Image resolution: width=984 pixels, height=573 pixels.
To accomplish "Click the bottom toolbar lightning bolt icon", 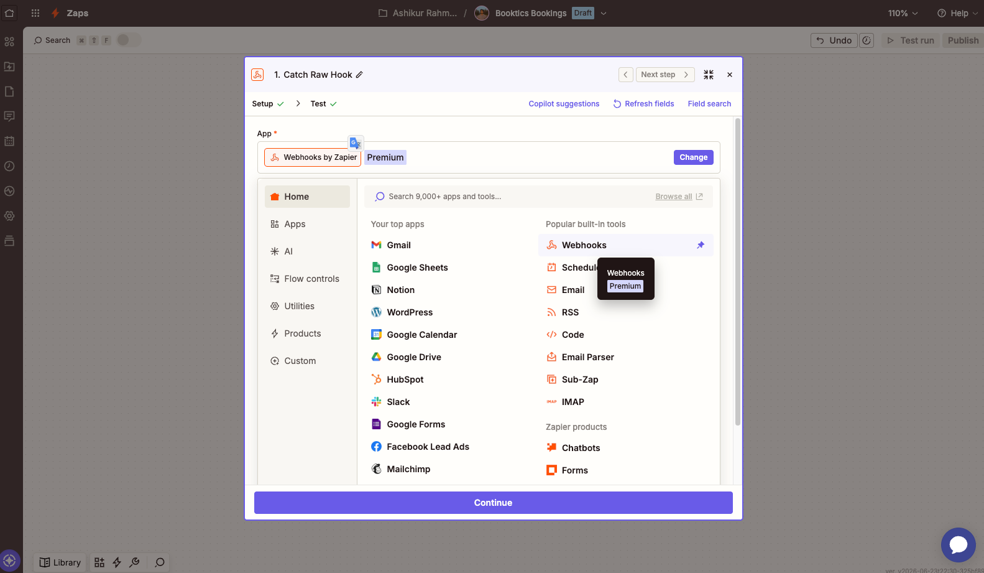I will (117, 562).
